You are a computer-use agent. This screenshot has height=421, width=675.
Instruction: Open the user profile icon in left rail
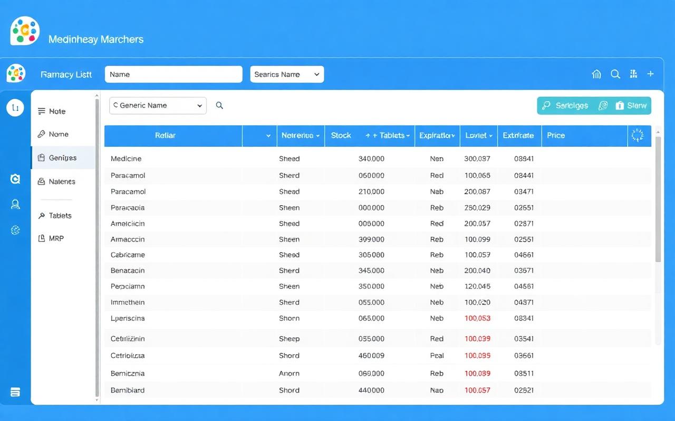pos(15,205)
